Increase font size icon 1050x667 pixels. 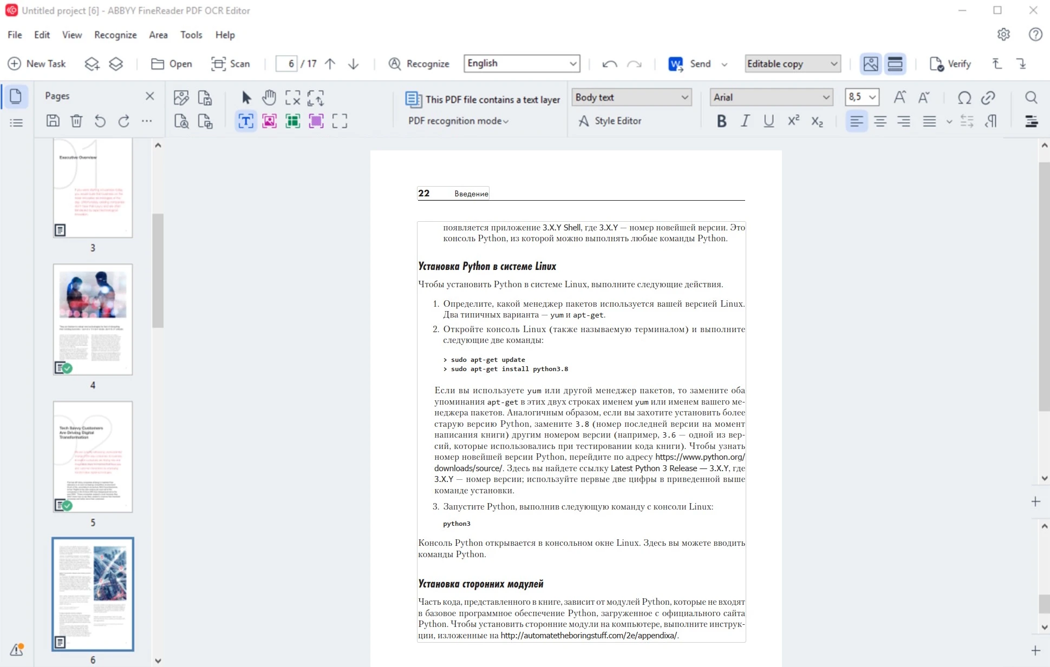click(x=899, y=97)
